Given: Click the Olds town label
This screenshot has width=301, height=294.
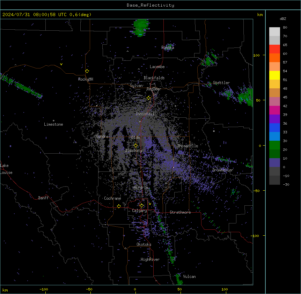Looking at the screenshot, I should pyautogui.click(x=135, y=138).
